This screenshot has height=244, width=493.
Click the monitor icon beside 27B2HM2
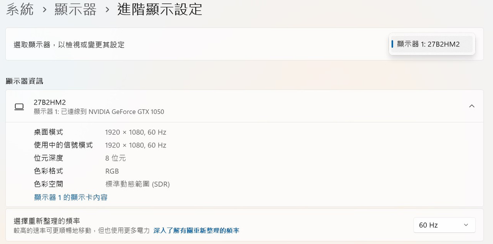coord(19,107)
